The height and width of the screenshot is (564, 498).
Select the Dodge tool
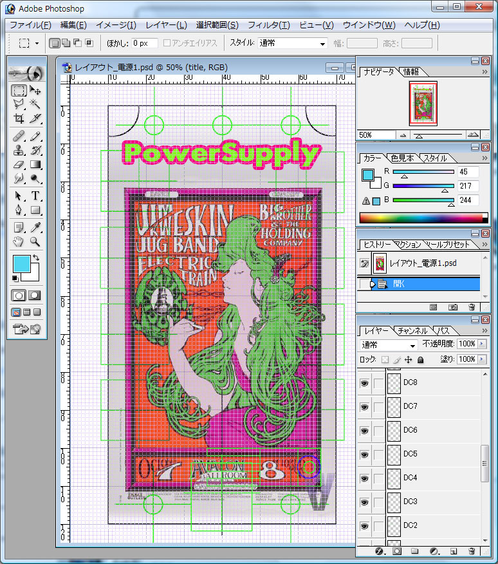(35, 178)
